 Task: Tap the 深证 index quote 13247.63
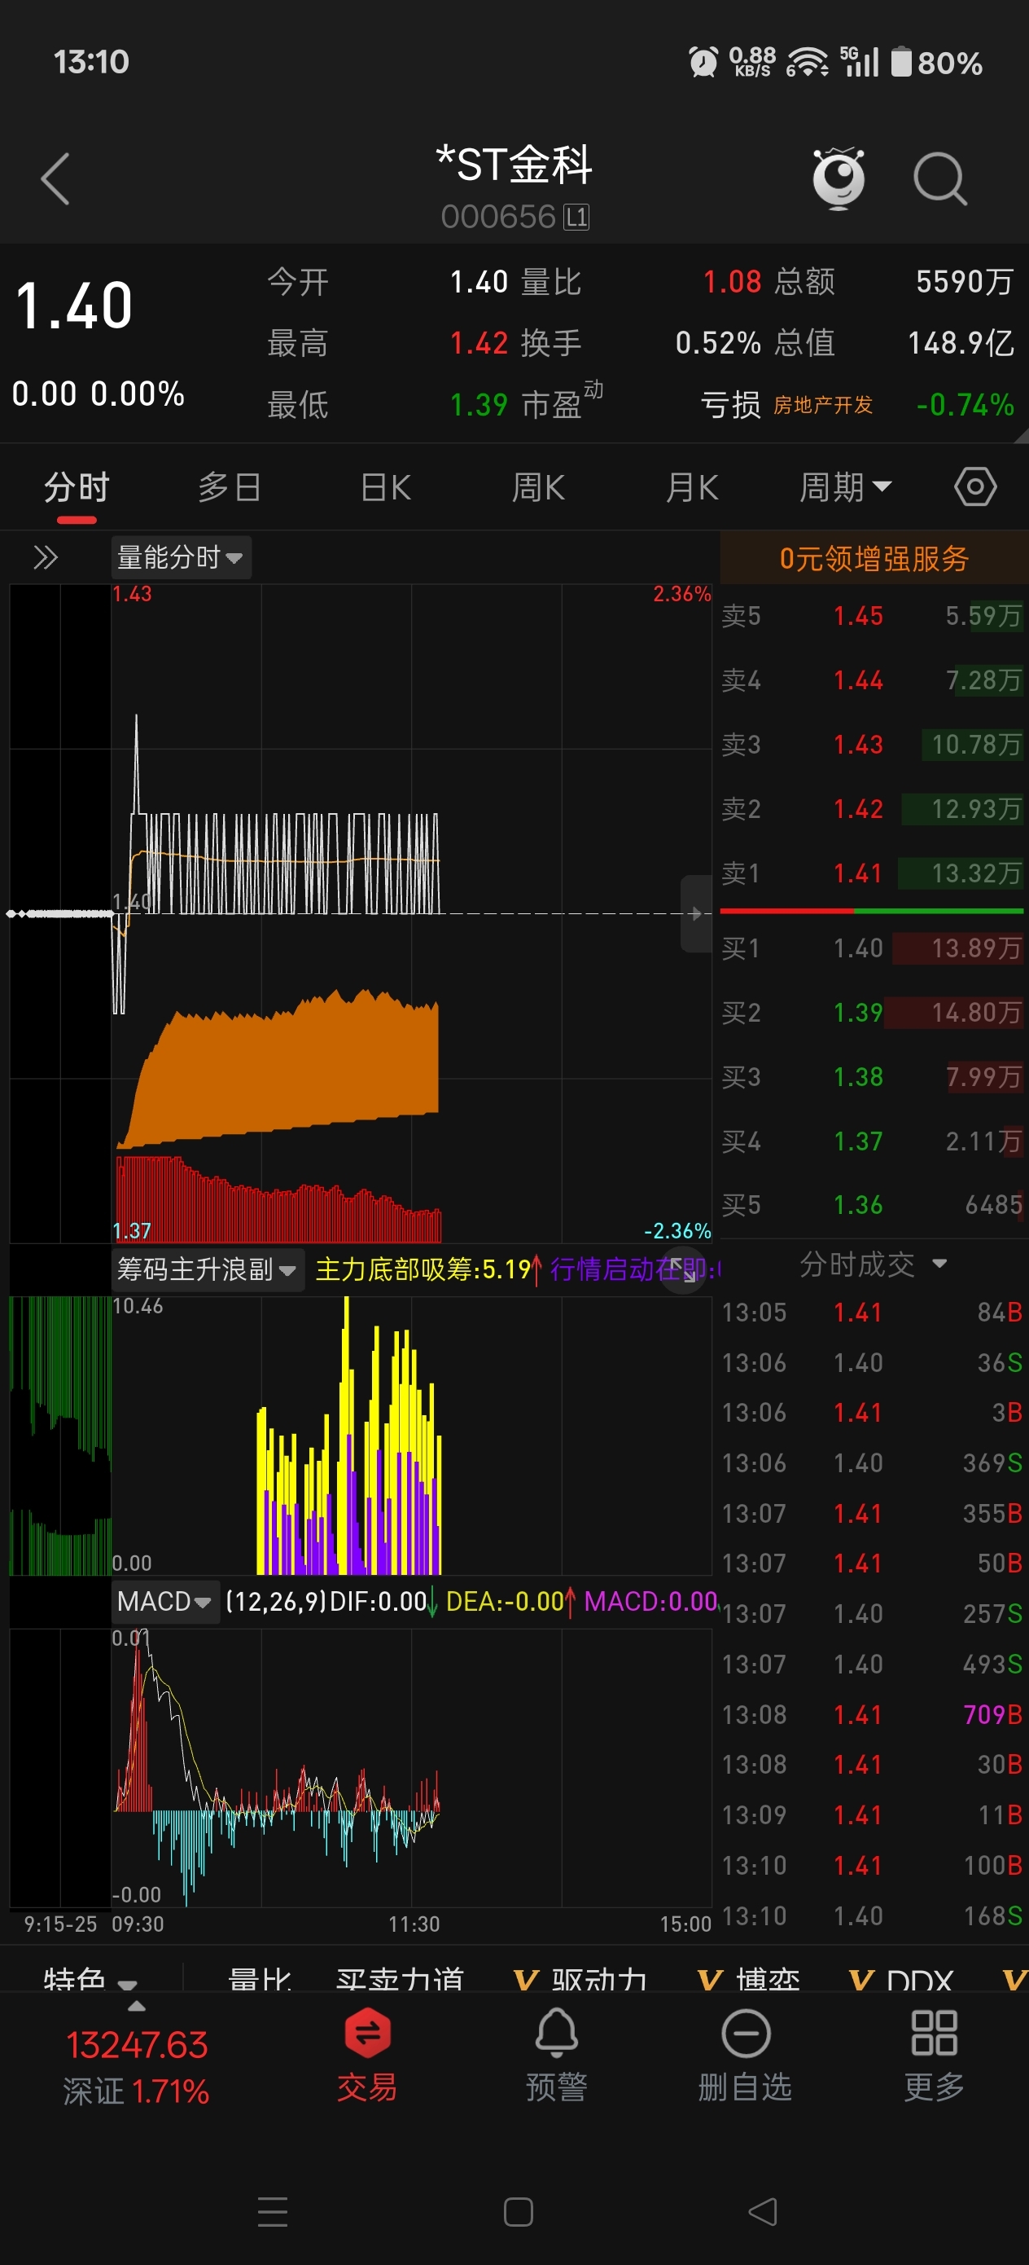pyautogui.click(x=136, y=2066)
